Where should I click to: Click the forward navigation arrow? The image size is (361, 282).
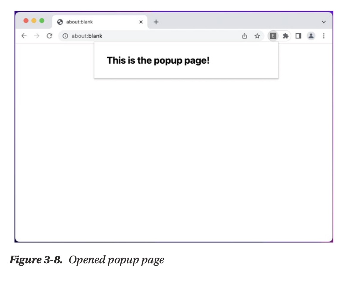pos(37,36)
